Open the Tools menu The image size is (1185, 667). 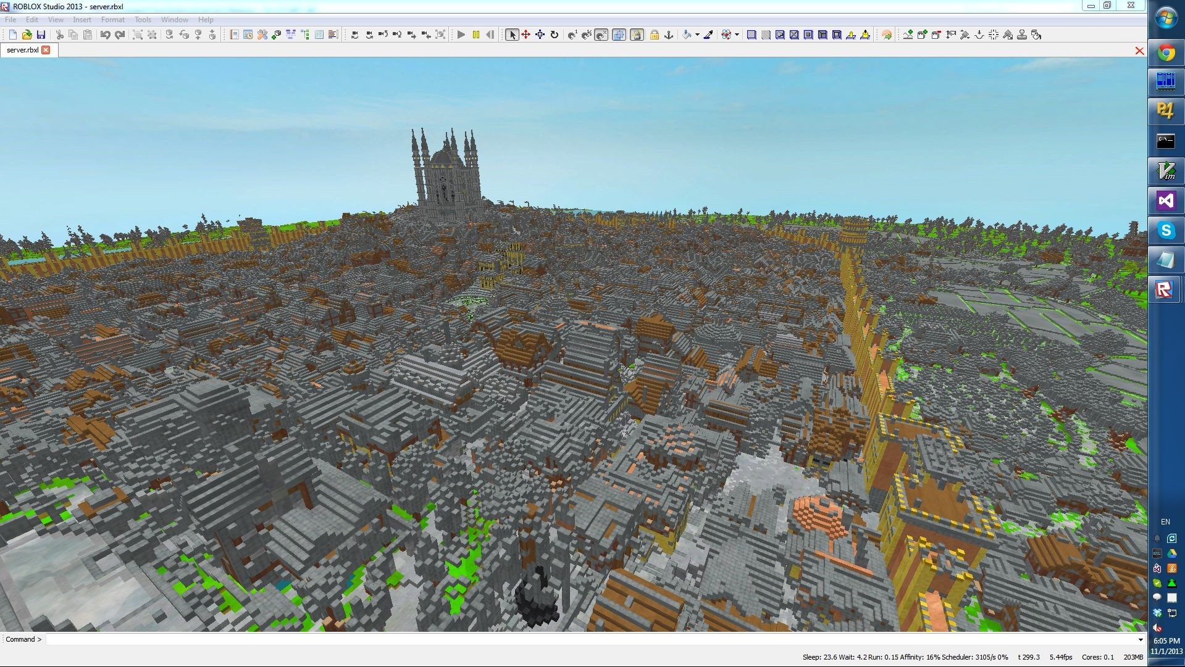(x=143, y=20)
